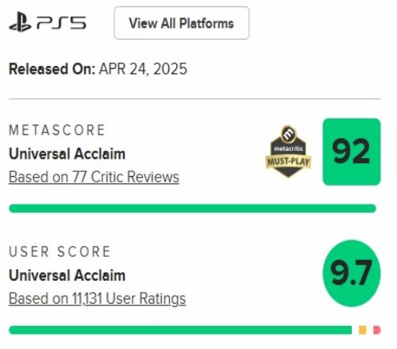Click the green 92 Metascore box
This screenshot has width=397, height=349.
[352, 151]
